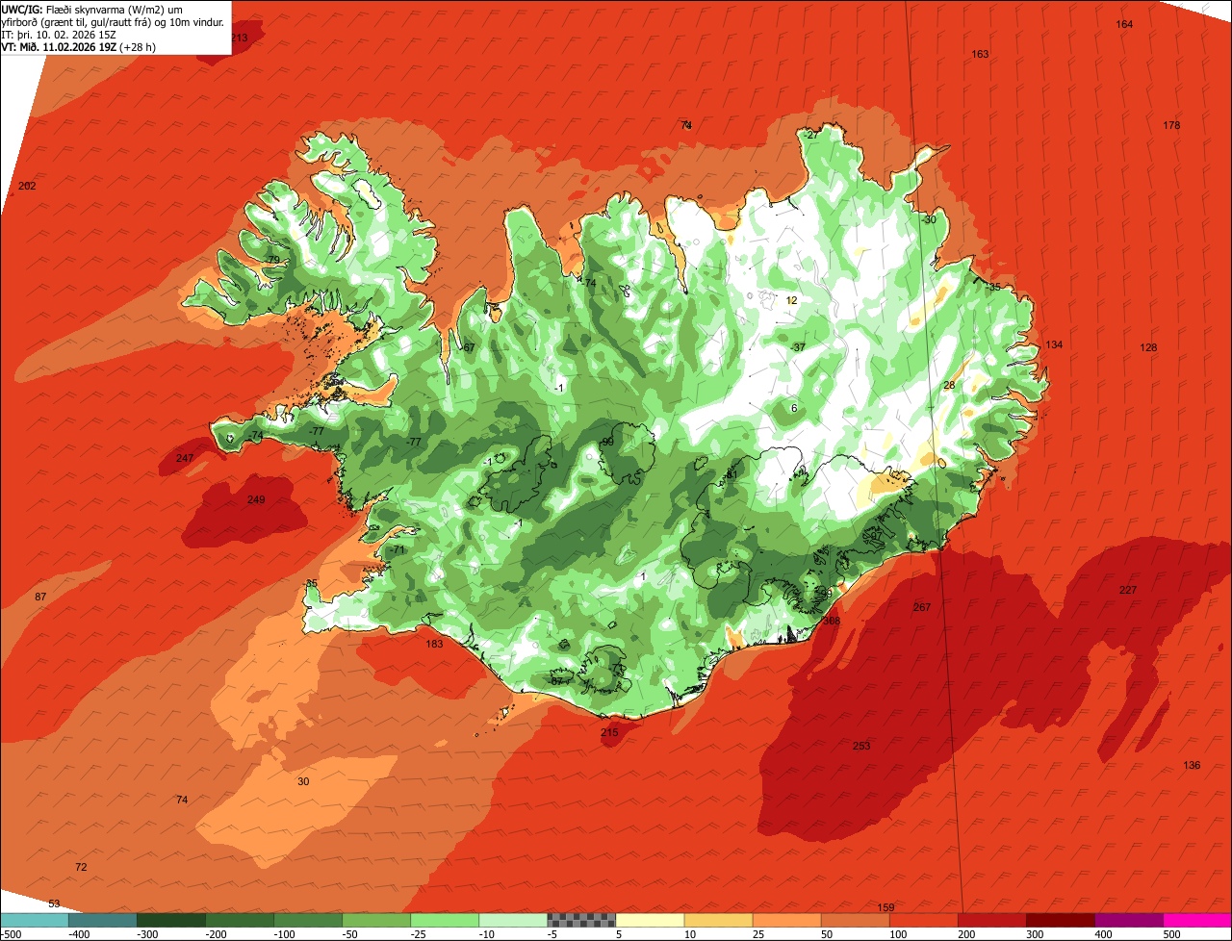
Task: Select the red-orange swatch between 100 and 200
Action: [x=923, y=920]
